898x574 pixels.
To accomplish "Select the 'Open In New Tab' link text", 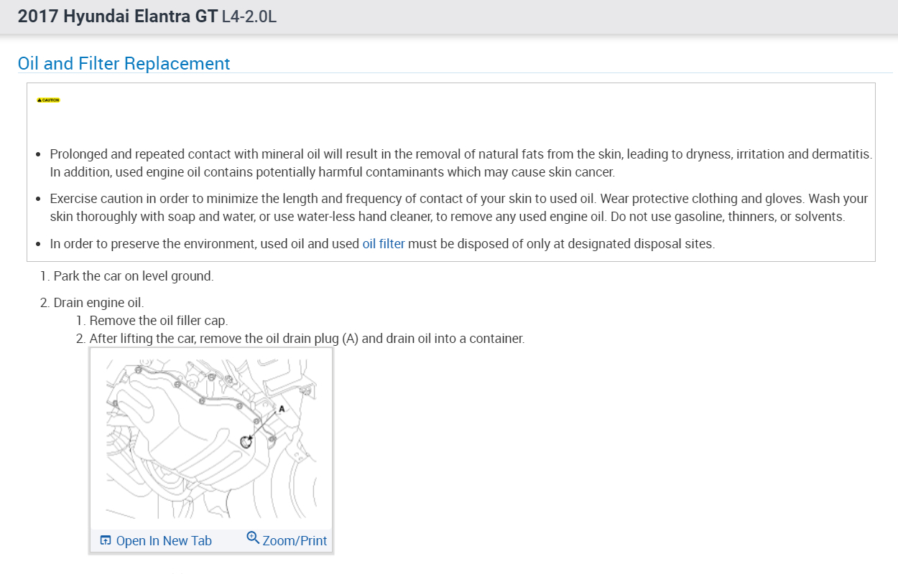I will pyautogui.click(x=164, y=541).
